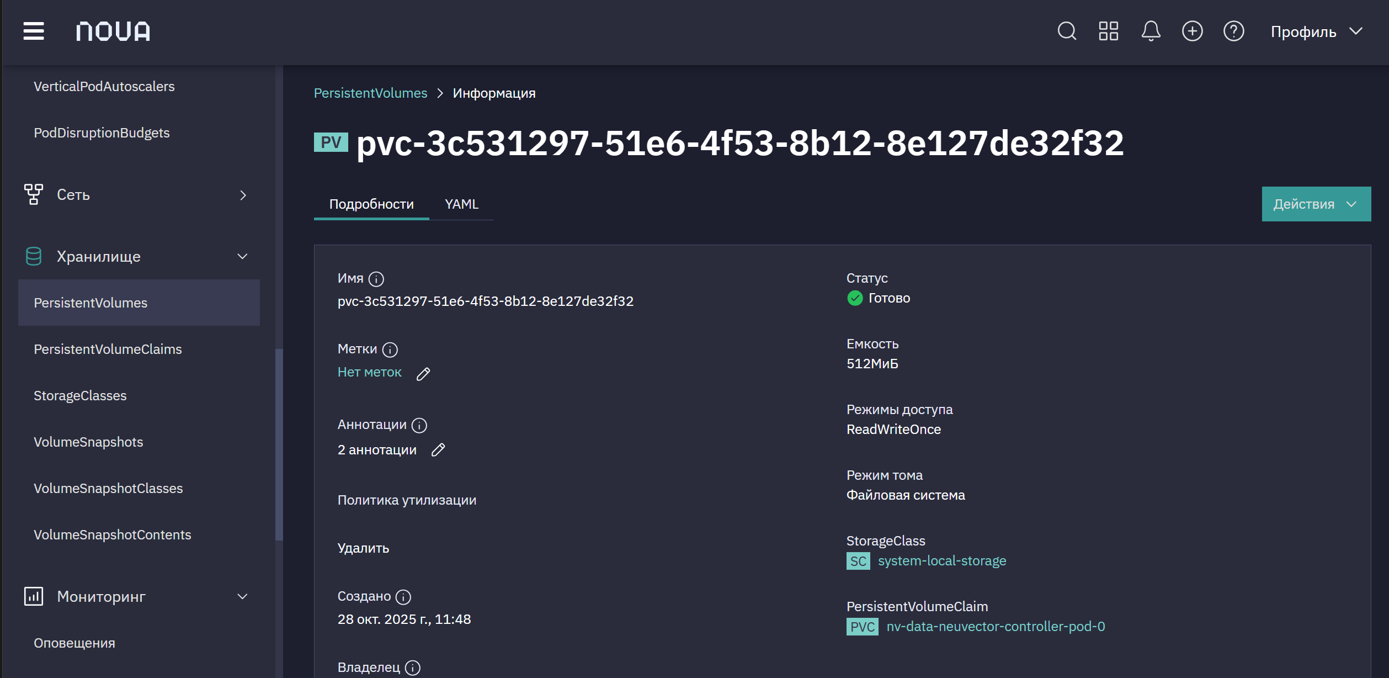Click the Файловая система volume mode value
The height and width of the screenshot is (678, 1389).
906,495
